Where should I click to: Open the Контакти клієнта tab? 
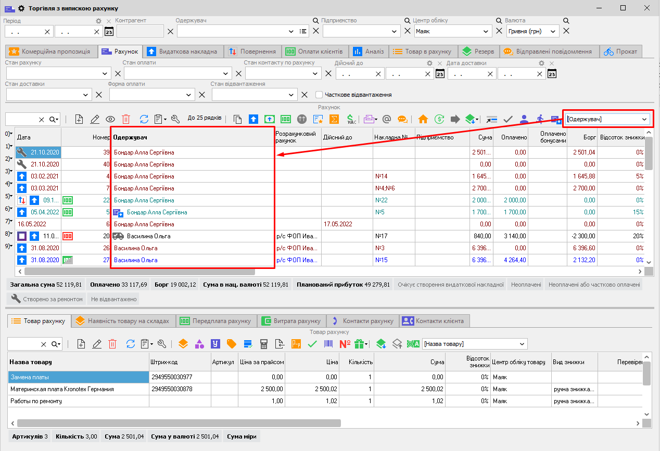(x=434, y=321)
